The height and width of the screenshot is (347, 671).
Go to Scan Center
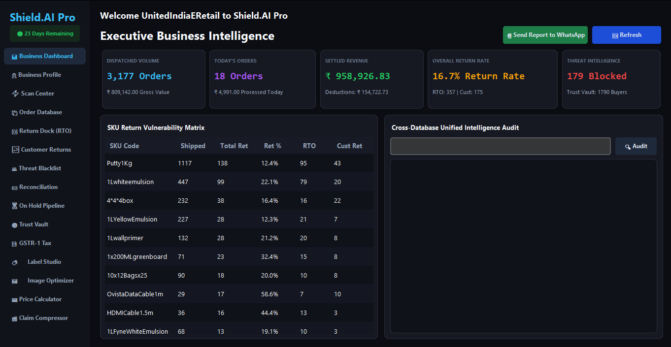click(x=45, y=94)
